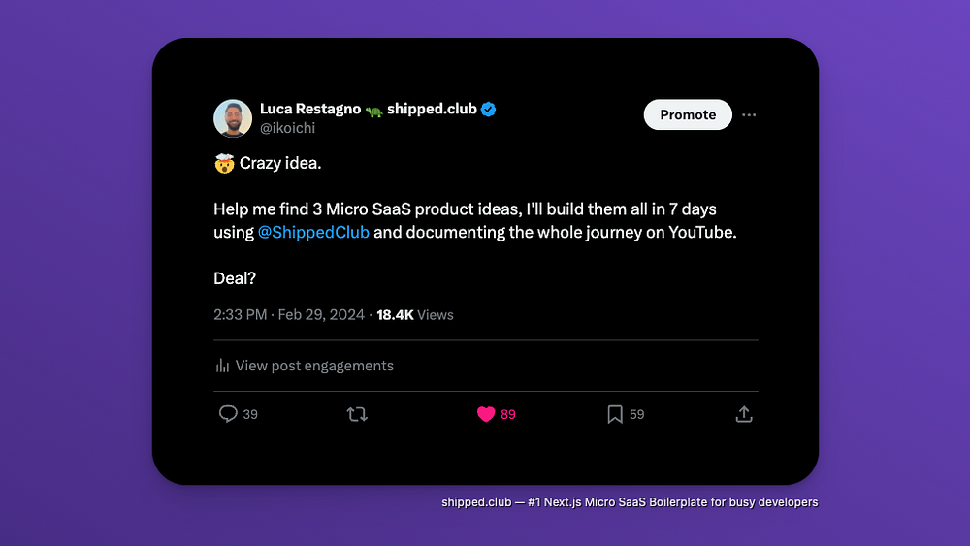Click the exploding head emoji

pyautogui.click(x=224, y=163)
